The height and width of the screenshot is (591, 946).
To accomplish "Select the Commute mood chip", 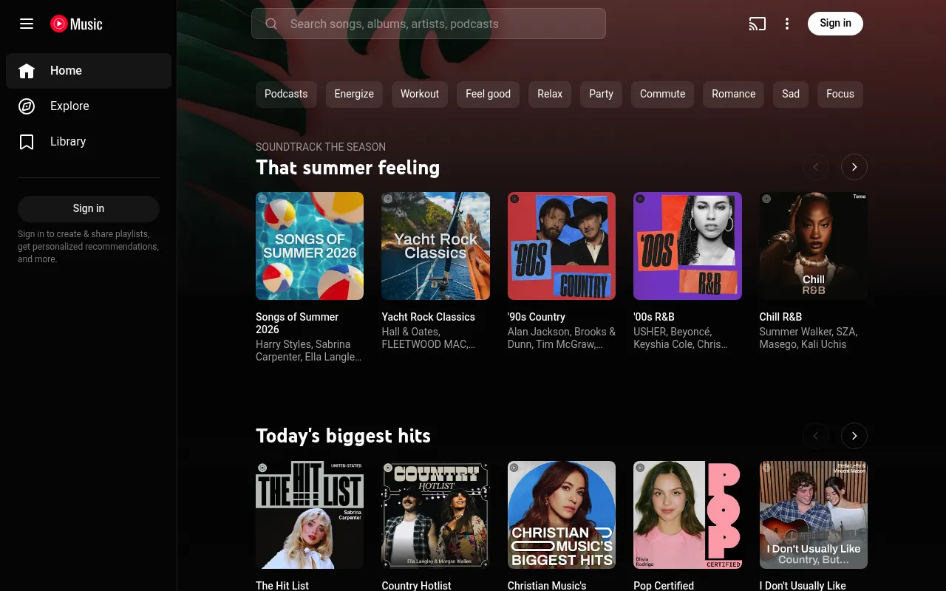I will 662,94.
